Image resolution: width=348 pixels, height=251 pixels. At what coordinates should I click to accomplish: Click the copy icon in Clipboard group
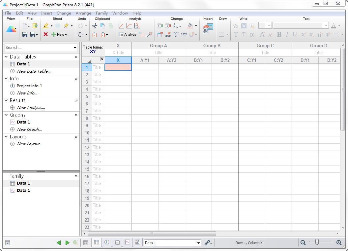103,26
